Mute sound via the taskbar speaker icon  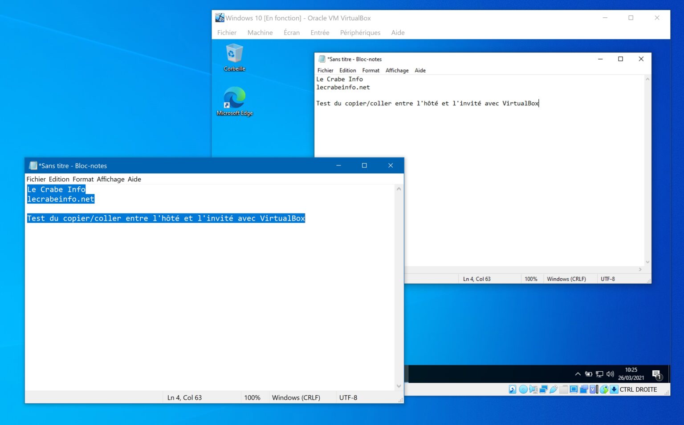[x=610, y=374]
